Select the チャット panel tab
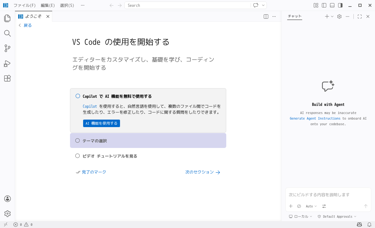The image size is (375, 228). point(295,17)
